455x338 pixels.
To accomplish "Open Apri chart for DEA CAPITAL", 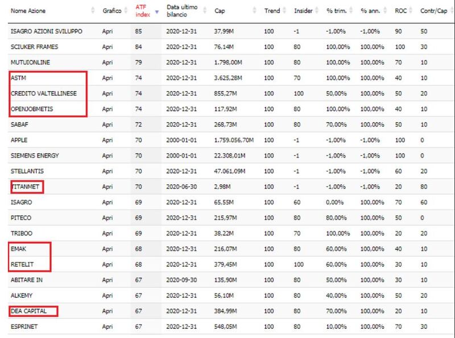I will tap(107, 311).
